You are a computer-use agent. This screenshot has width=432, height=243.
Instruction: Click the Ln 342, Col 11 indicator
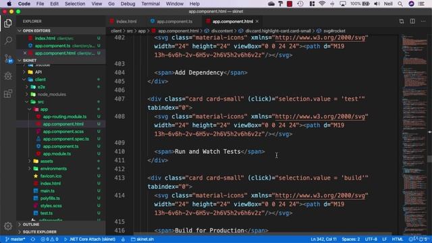click(323, 239)
